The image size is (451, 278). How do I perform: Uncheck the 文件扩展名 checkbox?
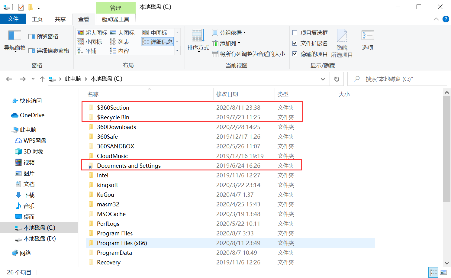point(295,43)
